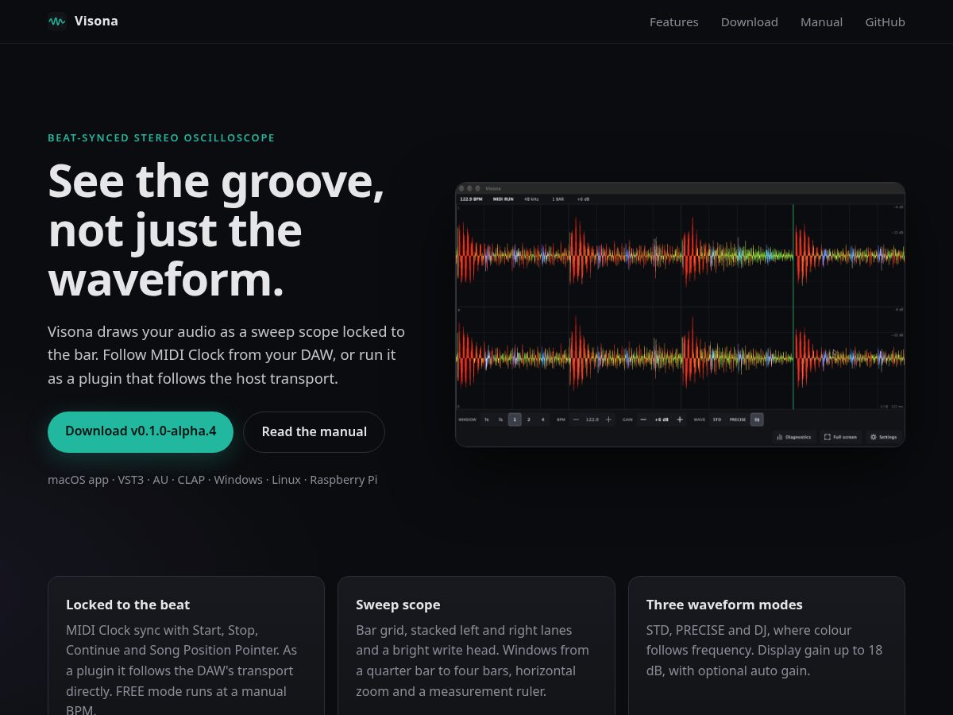Click the BEAT-SYNCED STEREO OSCILLOSCOPE tagline
Viewport: 953px width, 715px height.
click(161, 137)
